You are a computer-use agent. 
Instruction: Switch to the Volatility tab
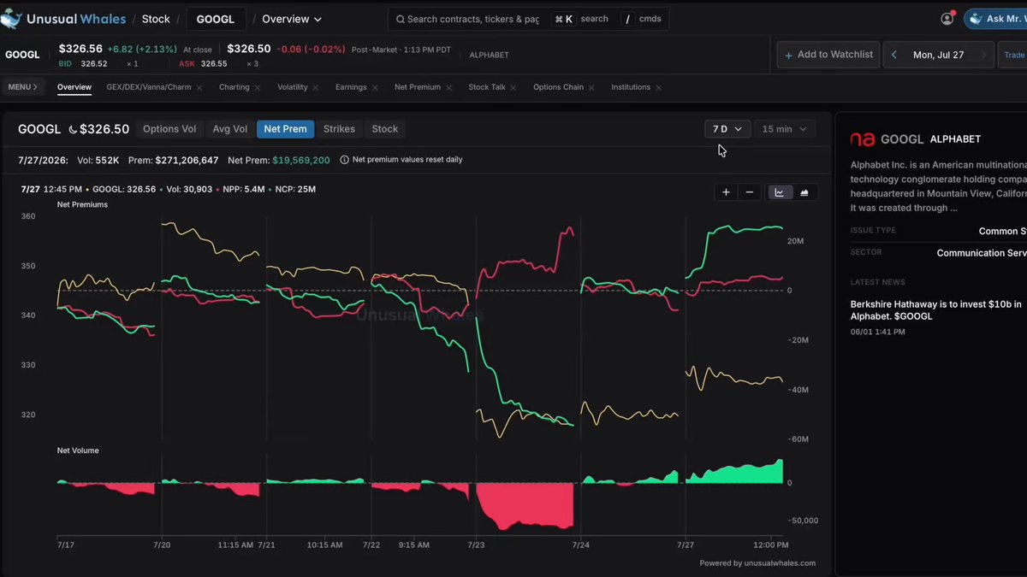[x=293, y=87]
